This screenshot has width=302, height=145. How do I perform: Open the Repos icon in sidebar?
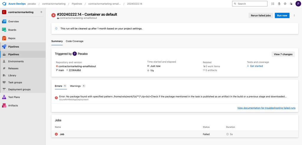click(x=4, y=38)
